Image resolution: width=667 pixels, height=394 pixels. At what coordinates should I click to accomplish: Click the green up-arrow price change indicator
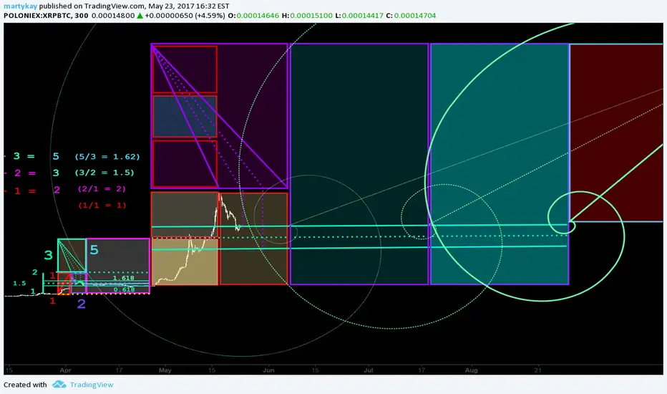tap(140, 16)
